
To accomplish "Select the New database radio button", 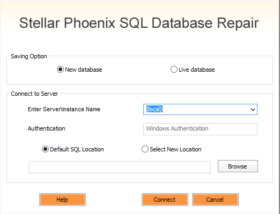I will (x=60, y=70).
